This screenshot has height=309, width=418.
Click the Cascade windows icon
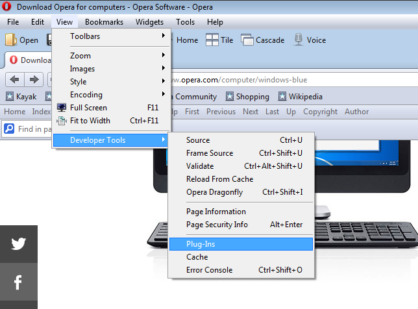click(247, 40)
